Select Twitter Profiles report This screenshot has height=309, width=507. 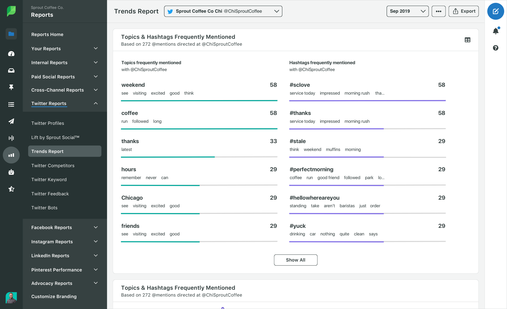pyautogui.click(x=47, y=123)
